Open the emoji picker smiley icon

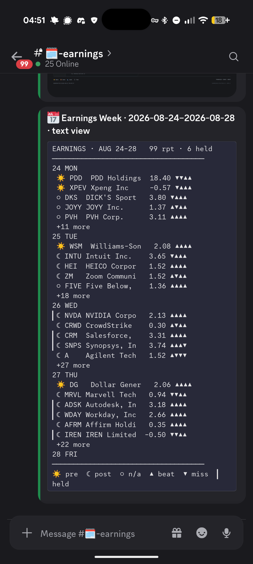pyautogui.click(x=202, y=533)
